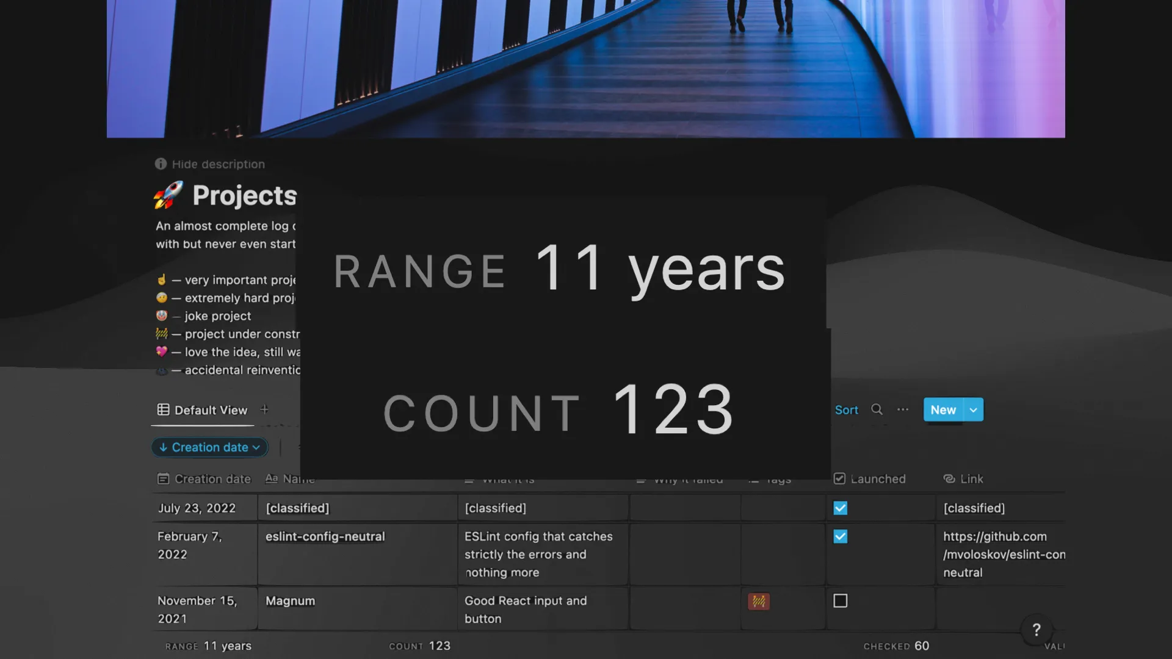Uncheck Launched for eslint-config-neutral row
This screenshot has height=659, width=1172.
[841, 536]
